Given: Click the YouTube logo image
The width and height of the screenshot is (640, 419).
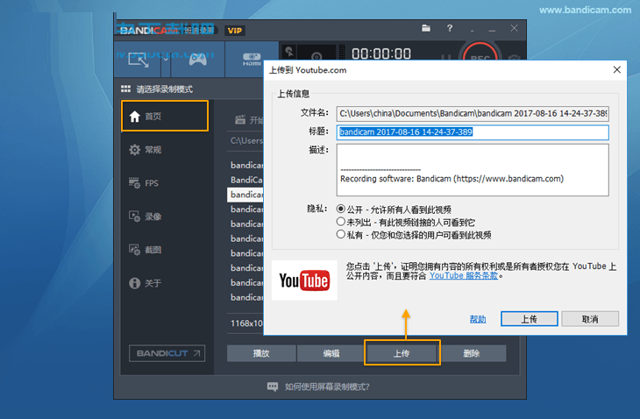Looking at the screenshot, I should 304,281.
